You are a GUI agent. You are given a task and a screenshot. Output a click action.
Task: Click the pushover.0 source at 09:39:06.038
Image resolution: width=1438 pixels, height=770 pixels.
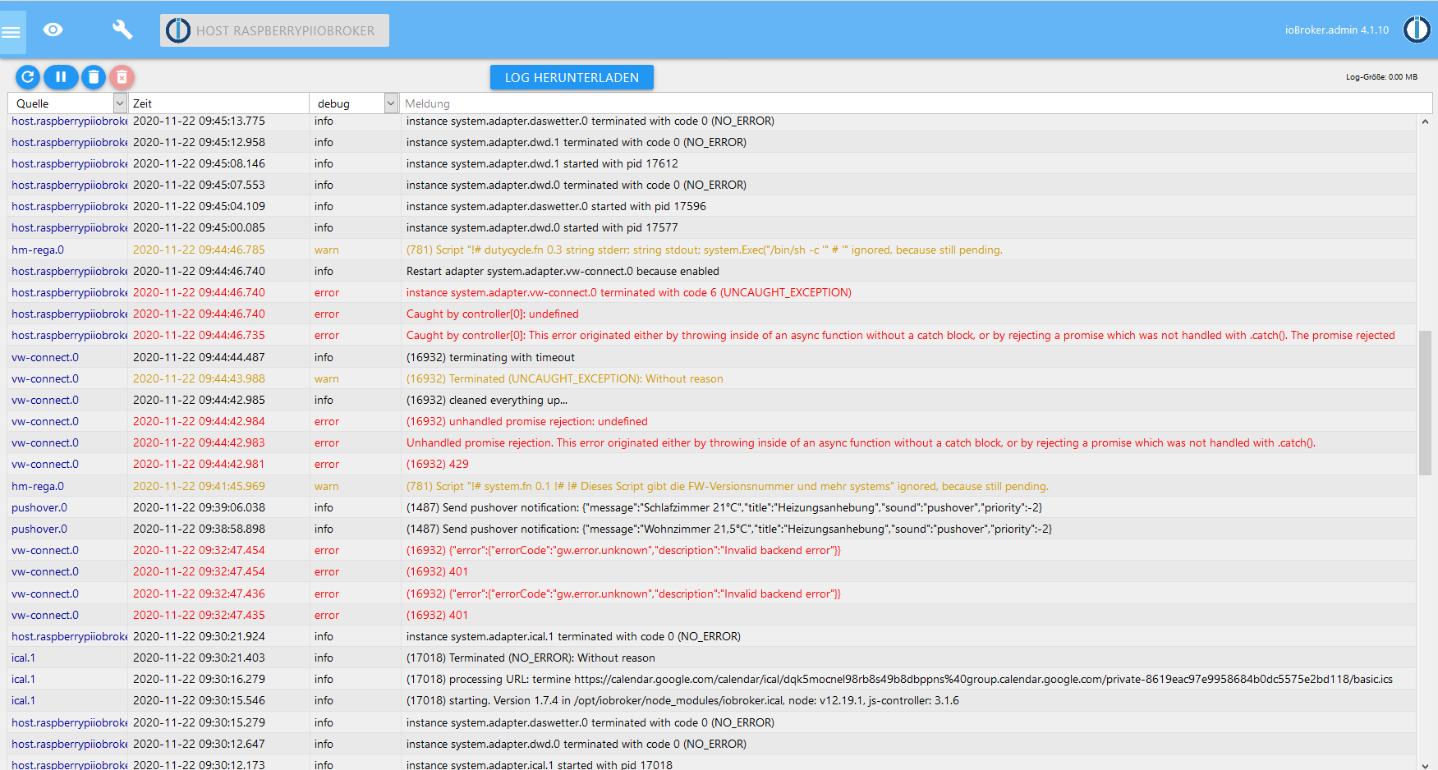(x=39, y=507)
